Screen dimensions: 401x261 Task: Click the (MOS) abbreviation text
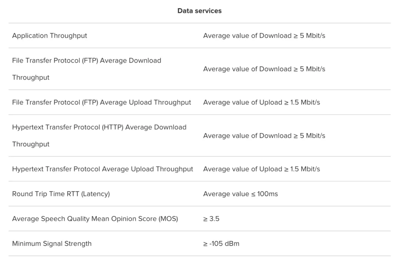(x=168, y=219)
